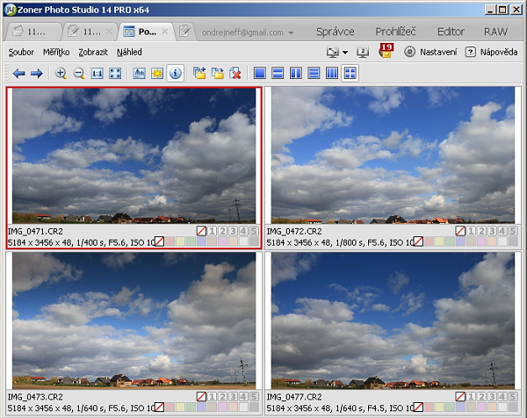
Task: Go to the next image with forward arrow
Action: pyautogui.click(x=36, y=74)
